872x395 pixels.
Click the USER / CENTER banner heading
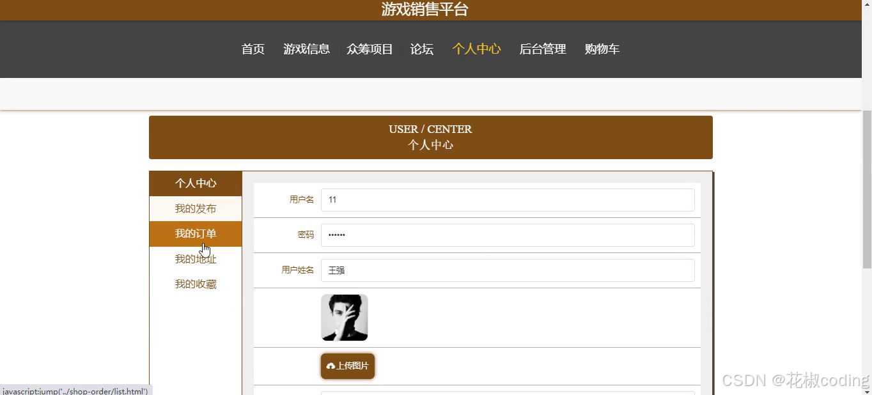pyautogui.click(x=430, y=129)
